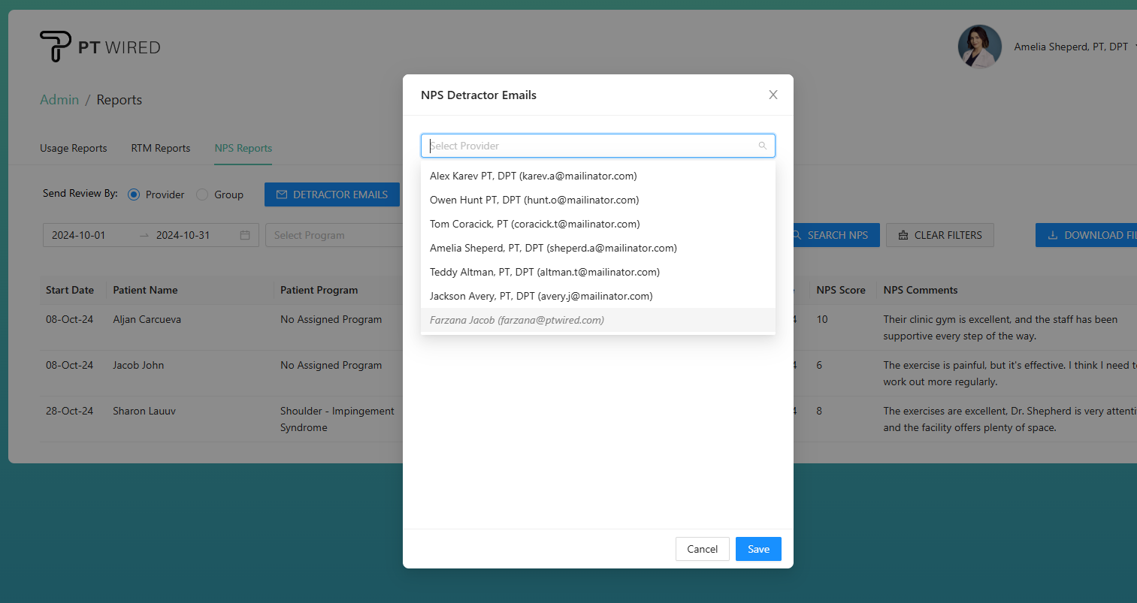Choose Alex Karev from provider list
This screenshot has width=1137, height=603.
533,176
